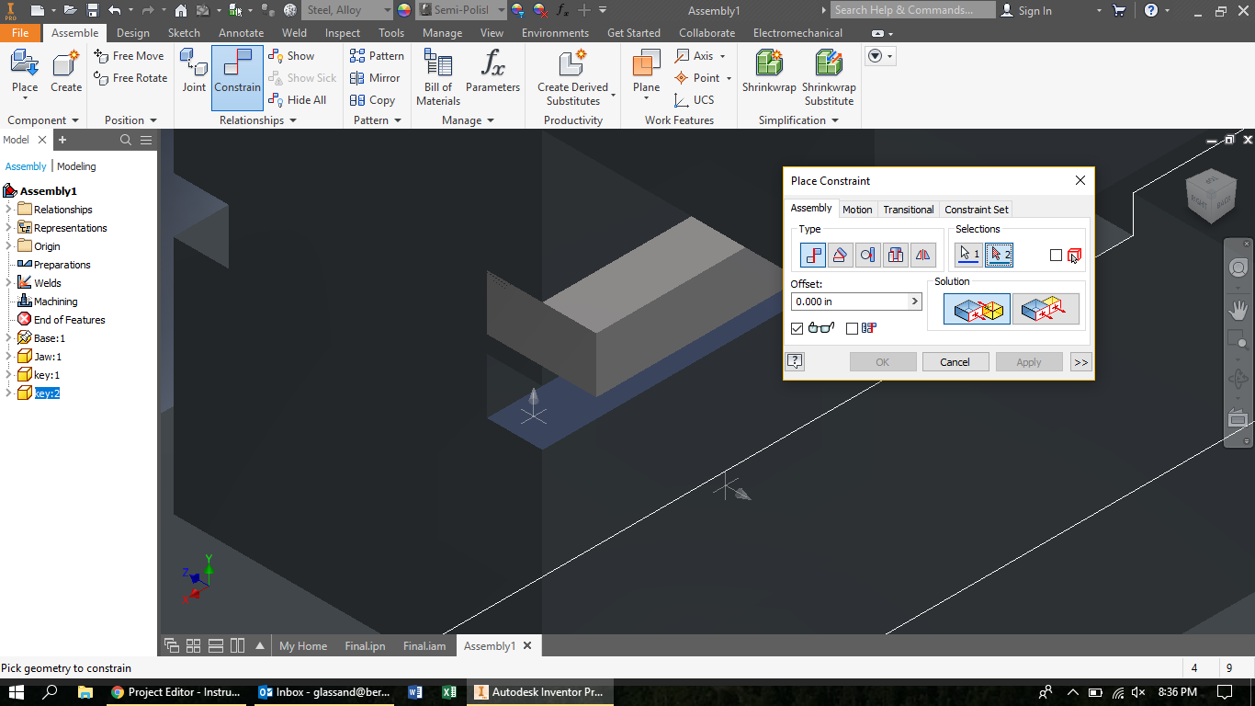
Task: Expand dialog with the >> button
Action: 1080,362
